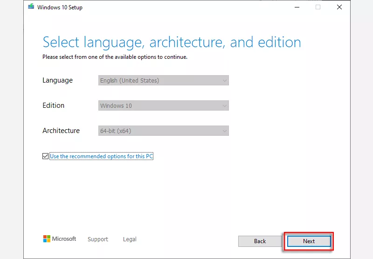Image resolution: width=373 pixels, height=259 pixels.
Task: Expand the Edition dropdown arrow
Action: pyautogui.click(x=224, y=106)
